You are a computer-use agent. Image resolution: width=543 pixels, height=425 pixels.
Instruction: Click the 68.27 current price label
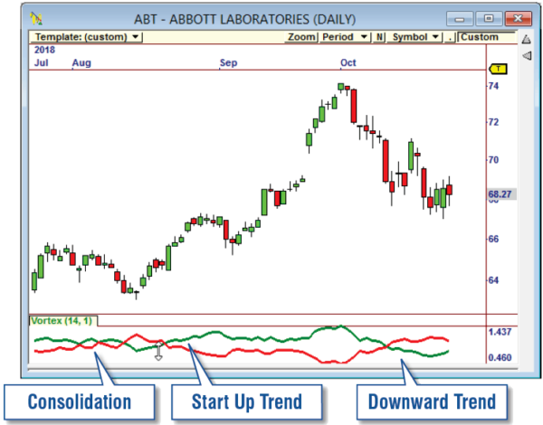tap(500, 194)
